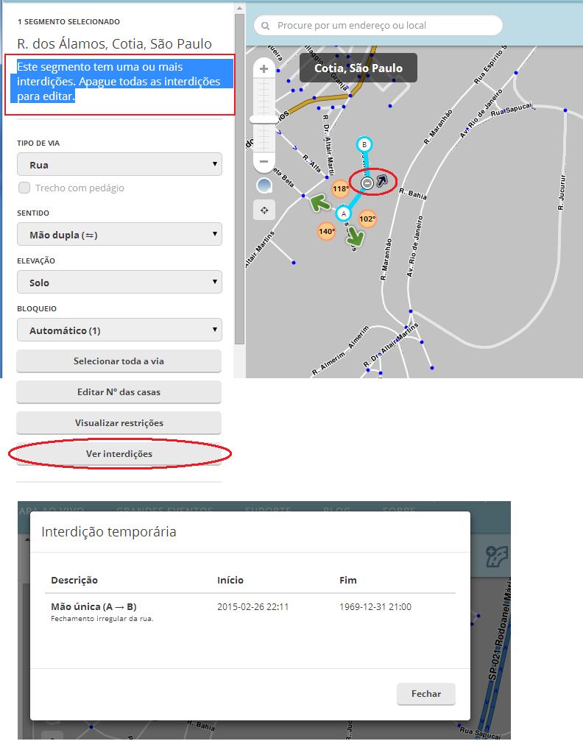Click the 118° junction angle badge

pos(340,189)
